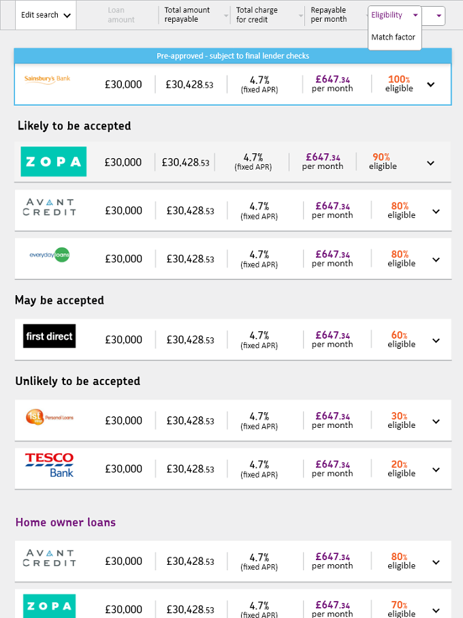Open the dropdown arrow beside Eligibility box
The width and height of the screenshot is (463, 618).
pos(438,16)
